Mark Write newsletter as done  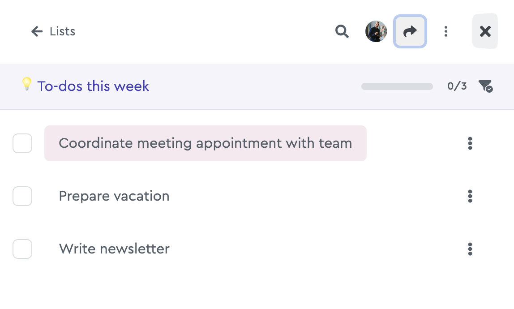(22, 249)
